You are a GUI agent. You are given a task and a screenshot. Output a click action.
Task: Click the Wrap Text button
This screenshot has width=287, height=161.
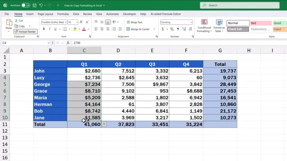(x=134, y=22)
